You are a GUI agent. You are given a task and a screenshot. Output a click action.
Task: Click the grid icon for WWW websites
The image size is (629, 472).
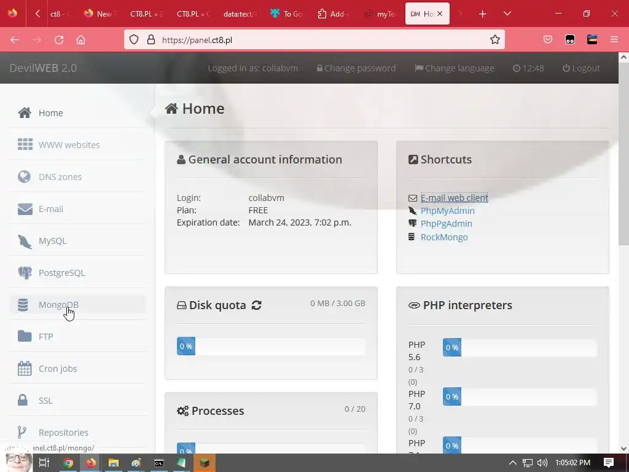tap(25, 144)
